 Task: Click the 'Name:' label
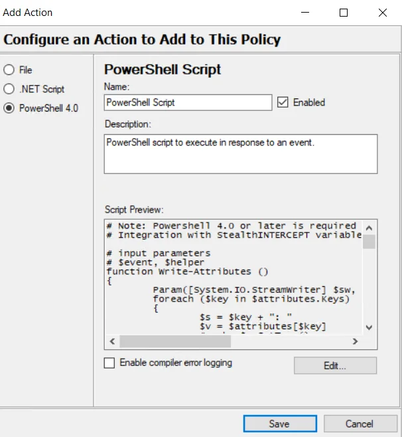[x=117, y=87]
